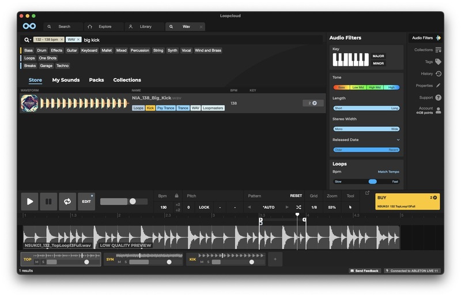Open the Tags sidebar panel
The image size is (461, 297).
pos(438,62)
